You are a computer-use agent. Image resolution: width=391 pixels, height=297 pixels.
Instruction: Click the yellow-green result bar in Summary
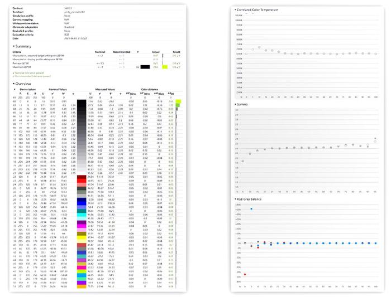[x=165, y=67]
